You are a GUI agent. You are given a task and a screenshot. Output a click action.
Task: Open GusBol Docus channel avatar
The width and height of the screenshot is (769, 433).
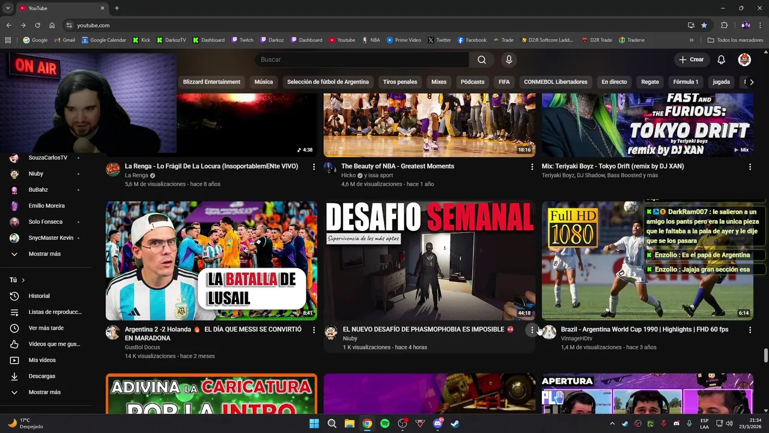(113, 332)
